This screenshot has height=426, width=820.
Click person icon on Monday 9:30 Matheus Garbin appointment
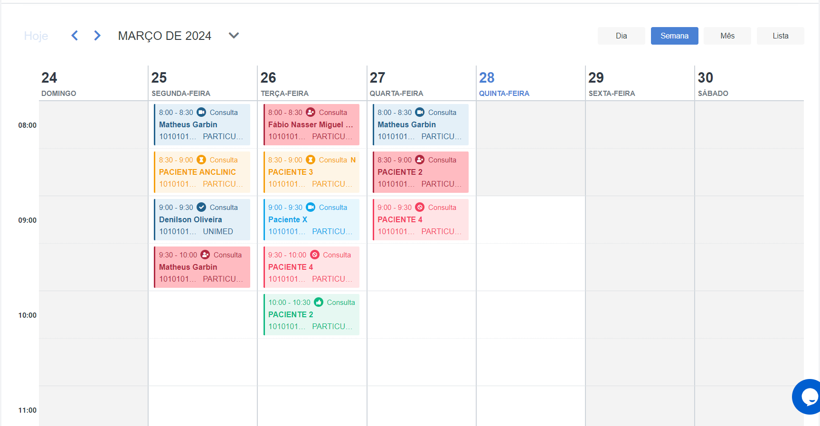(205, 255)
